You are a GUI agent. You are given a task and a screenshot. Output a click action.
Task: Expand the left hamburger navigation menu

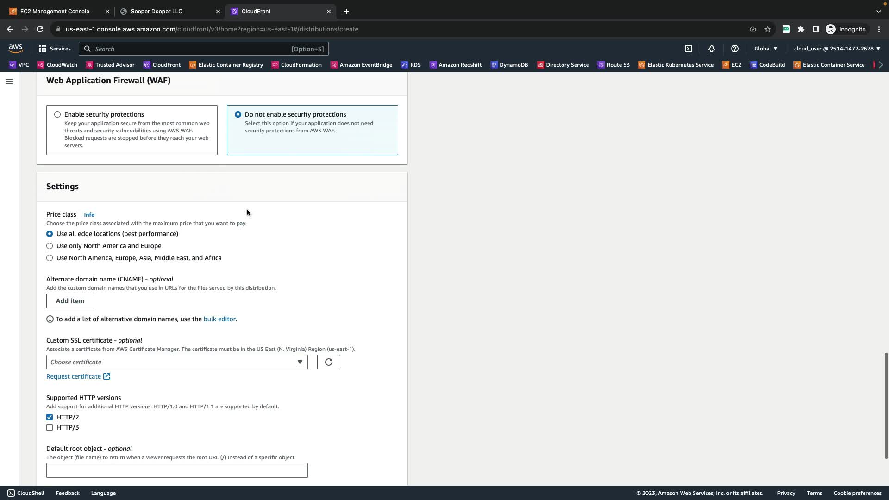[9, 81]
